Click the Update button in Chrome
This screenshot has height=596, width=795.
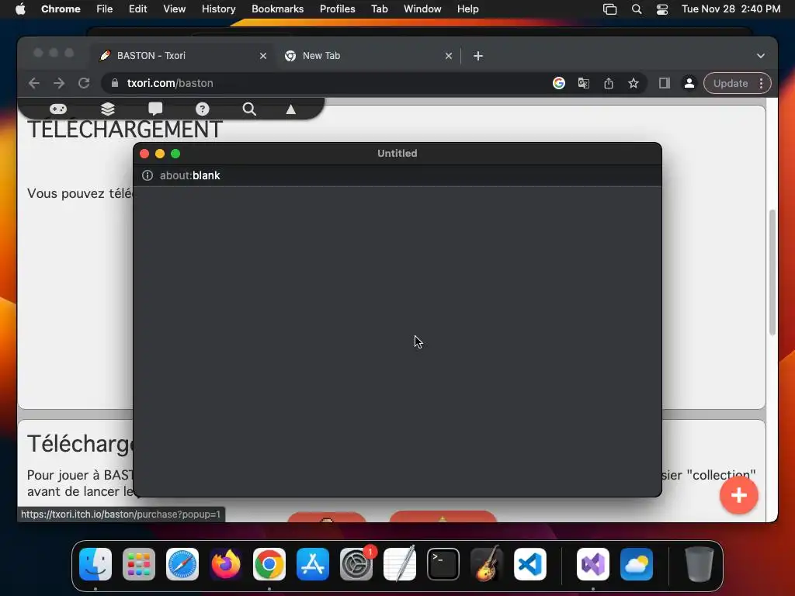point(730,83)
